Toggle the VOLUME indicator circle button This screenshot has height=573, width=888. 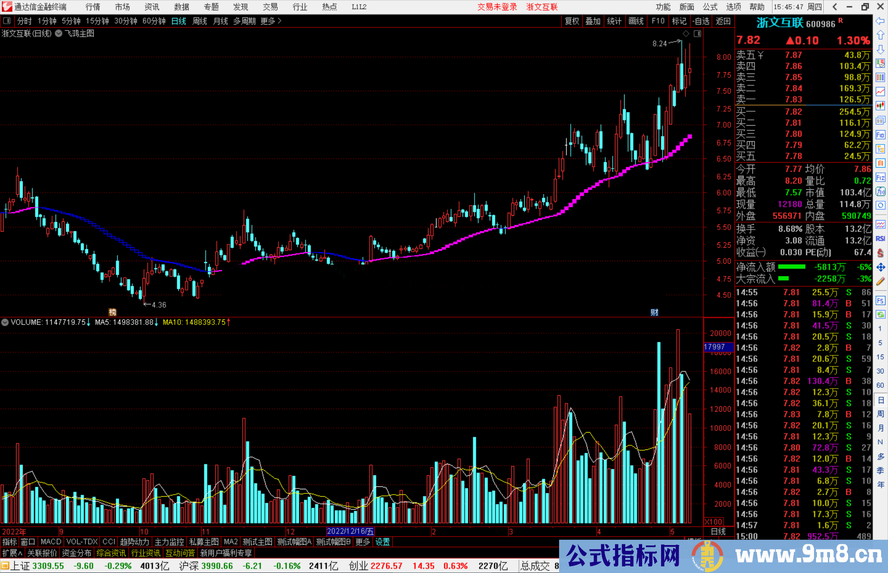[x=5, y=322]
